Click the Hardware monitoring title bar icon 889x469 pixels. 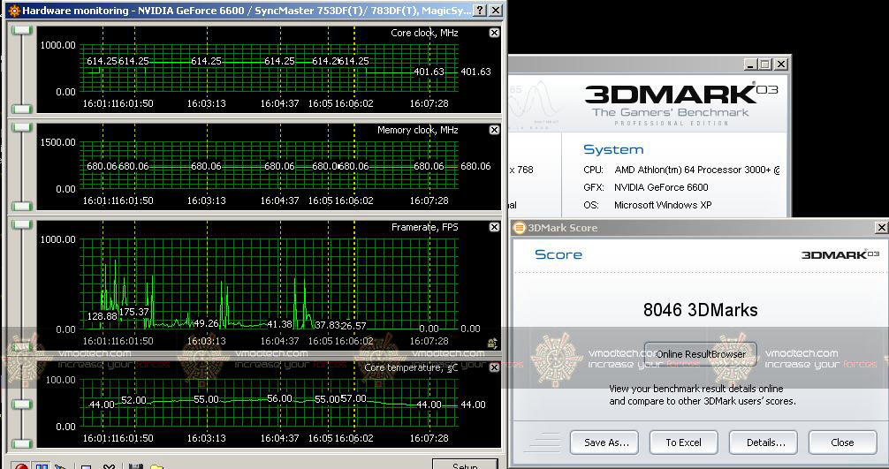point(14,11)
